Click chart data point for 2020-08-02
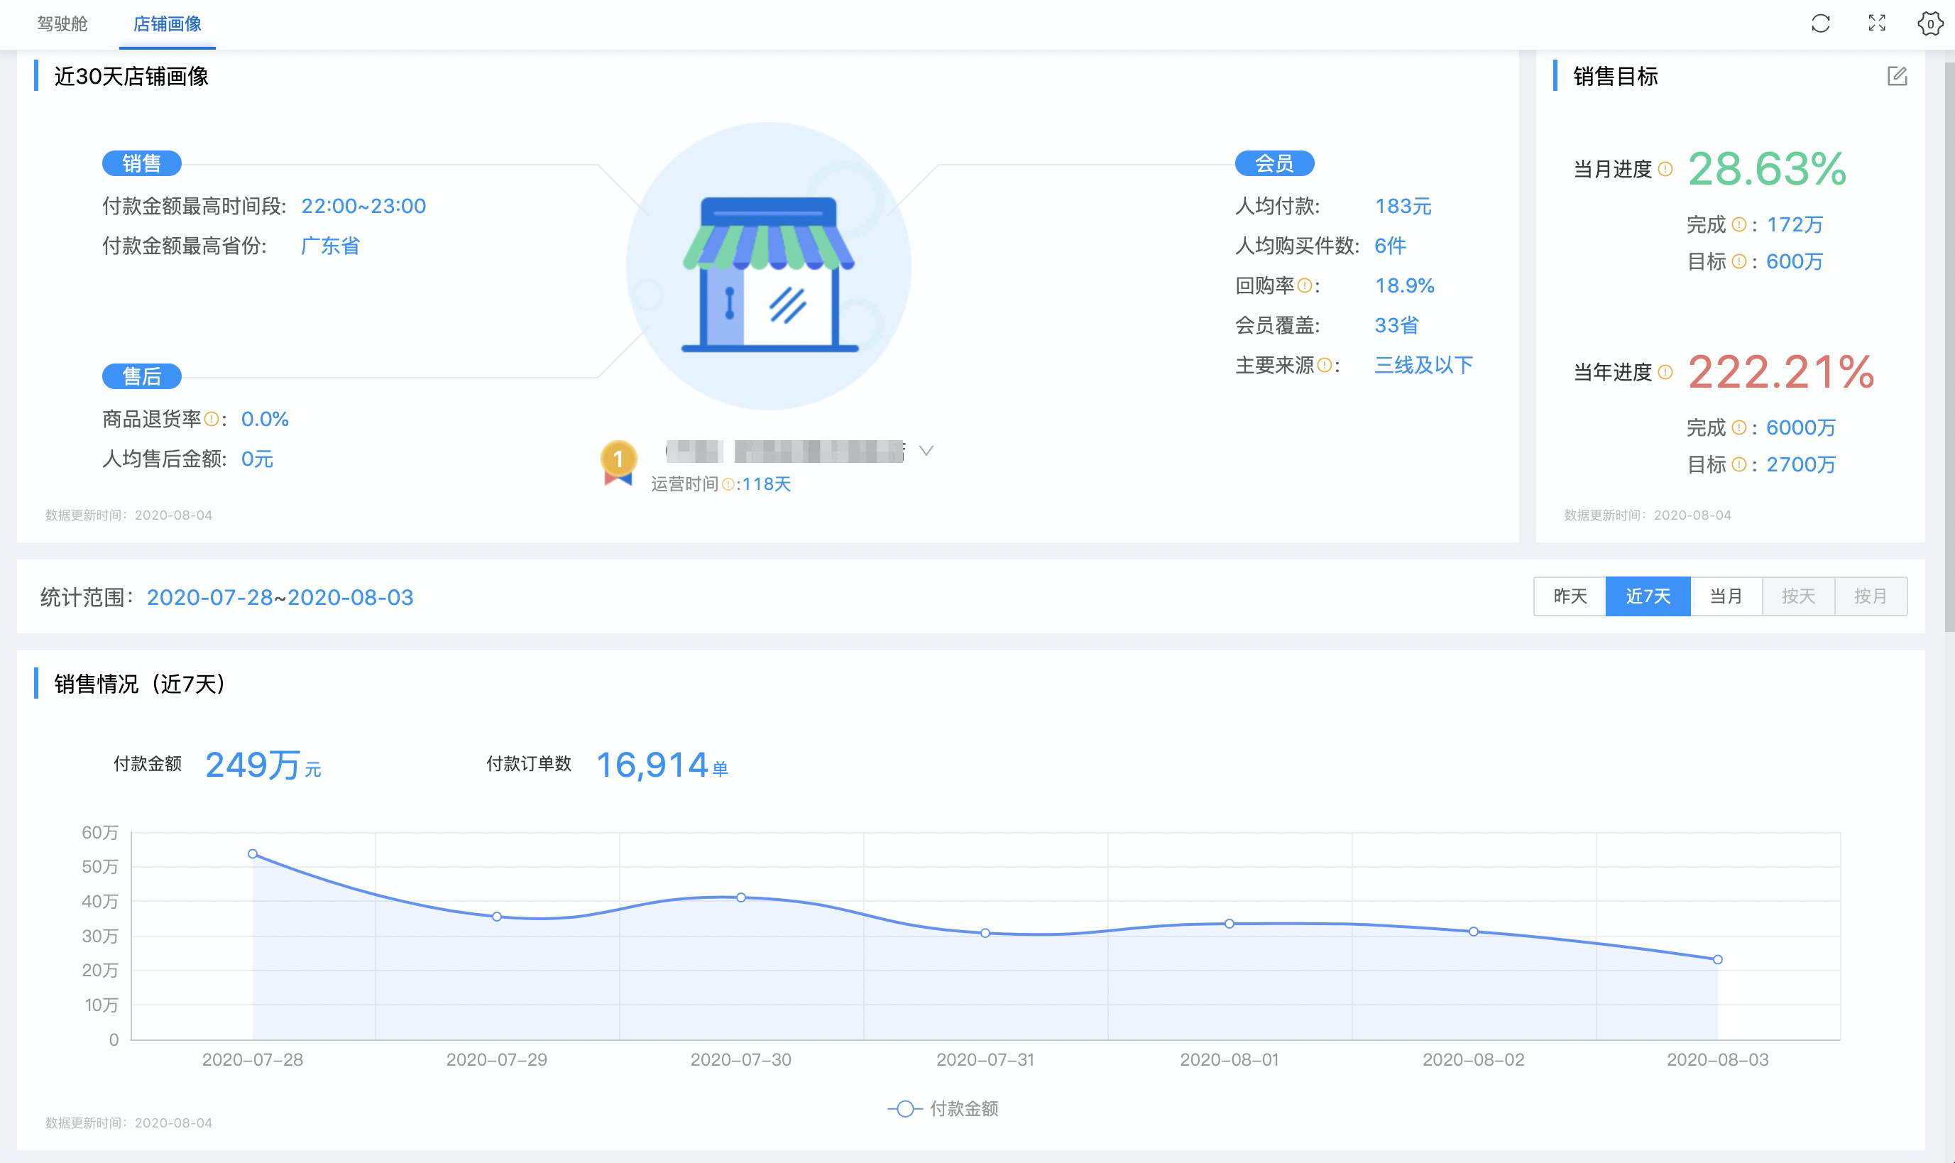Viewport: 1955px width, 1163px height. [1473, 931]
